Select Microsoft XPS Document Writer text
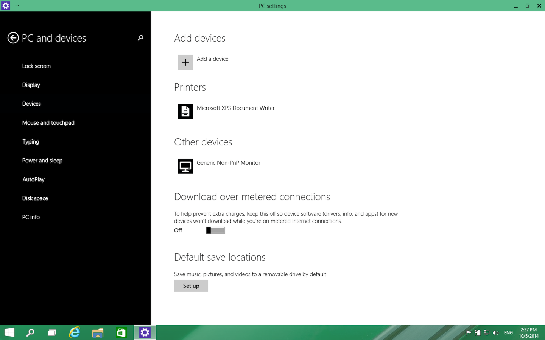545x340 pixels. tap(236, 108)
